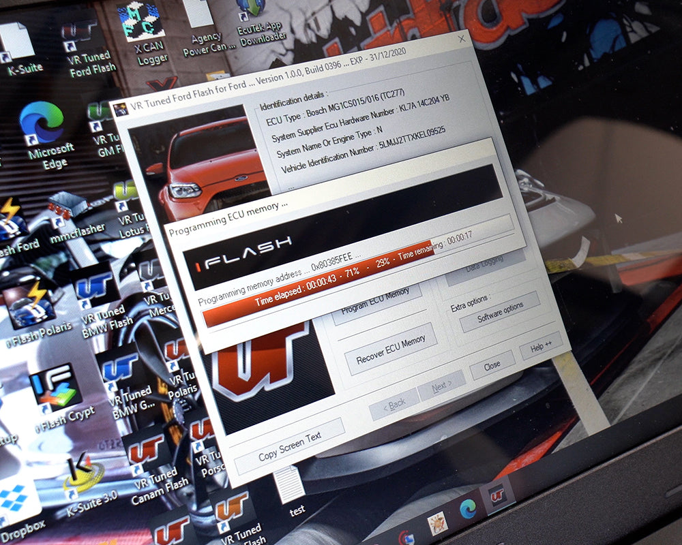Launch the EcuTek App Downloader shortcut
682x545 pixels.
(x=260, y=22)
